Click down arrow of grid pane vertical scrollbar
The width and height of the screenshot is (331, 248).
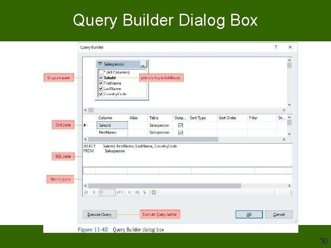pos(290,134)
